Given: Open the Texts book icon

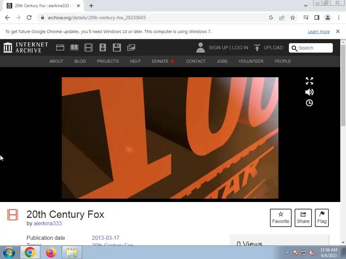Looking at the screenshot, I should tap(74, 48).
